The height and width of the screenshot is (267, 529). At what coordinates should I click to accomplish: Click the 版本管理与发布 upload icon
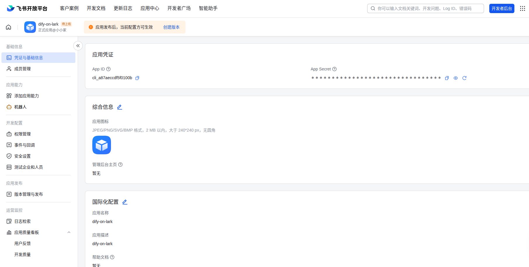coord(9,194)
